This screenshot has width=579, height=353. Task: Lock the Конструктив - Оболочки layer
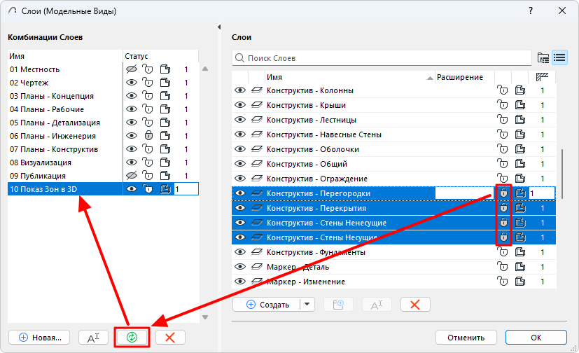(503, 148)
